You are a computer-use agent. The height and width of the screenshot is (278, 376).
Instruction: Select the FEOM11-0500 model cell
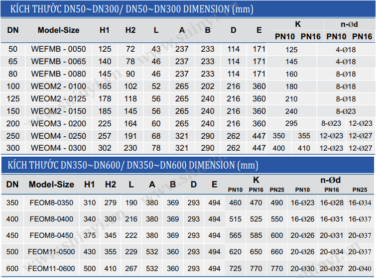pos(51,252)
